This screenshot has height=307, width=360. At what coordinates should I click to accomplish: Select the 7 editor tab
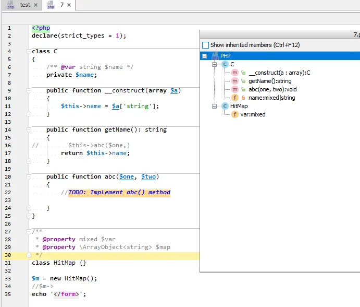click(61, 5)
